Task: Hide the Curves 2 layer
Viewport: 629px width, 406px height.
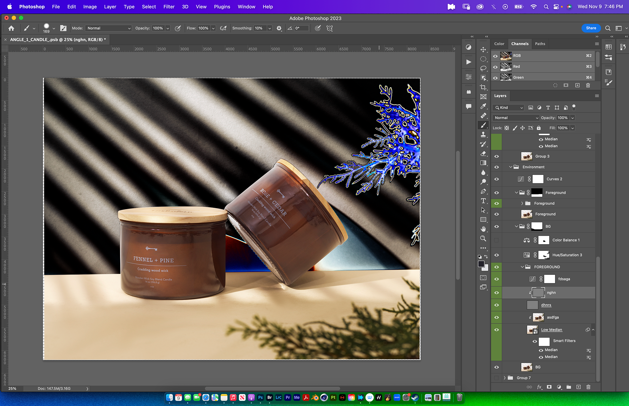Action: coord(497,179)
